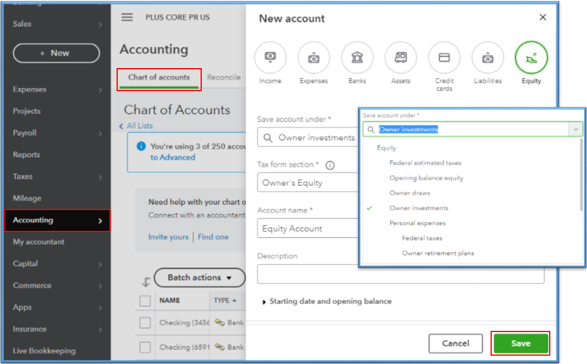Click search icon in Save account under field

click(267, 138)
